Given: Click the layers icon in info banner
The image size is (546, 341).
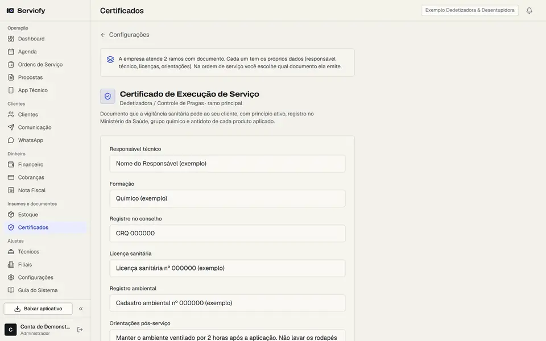Looking at the screenshot, I should [110, 60].
